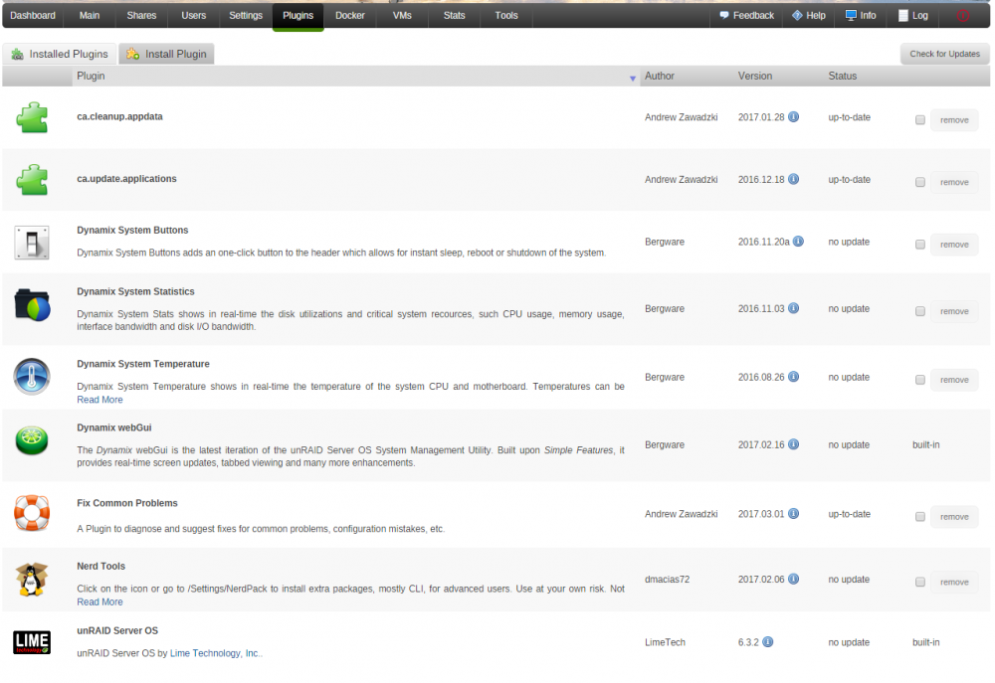
Task: Open the Stats menu
Action: [x=455, y=15]
